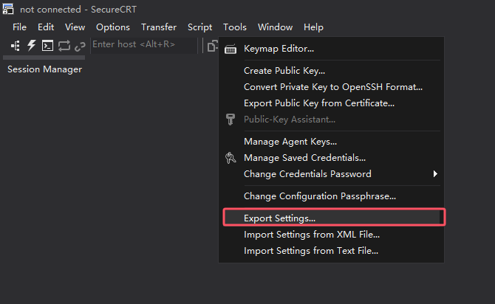
Task: Expand Change Credentials Password submenu arrow
Action: (435, 173)
